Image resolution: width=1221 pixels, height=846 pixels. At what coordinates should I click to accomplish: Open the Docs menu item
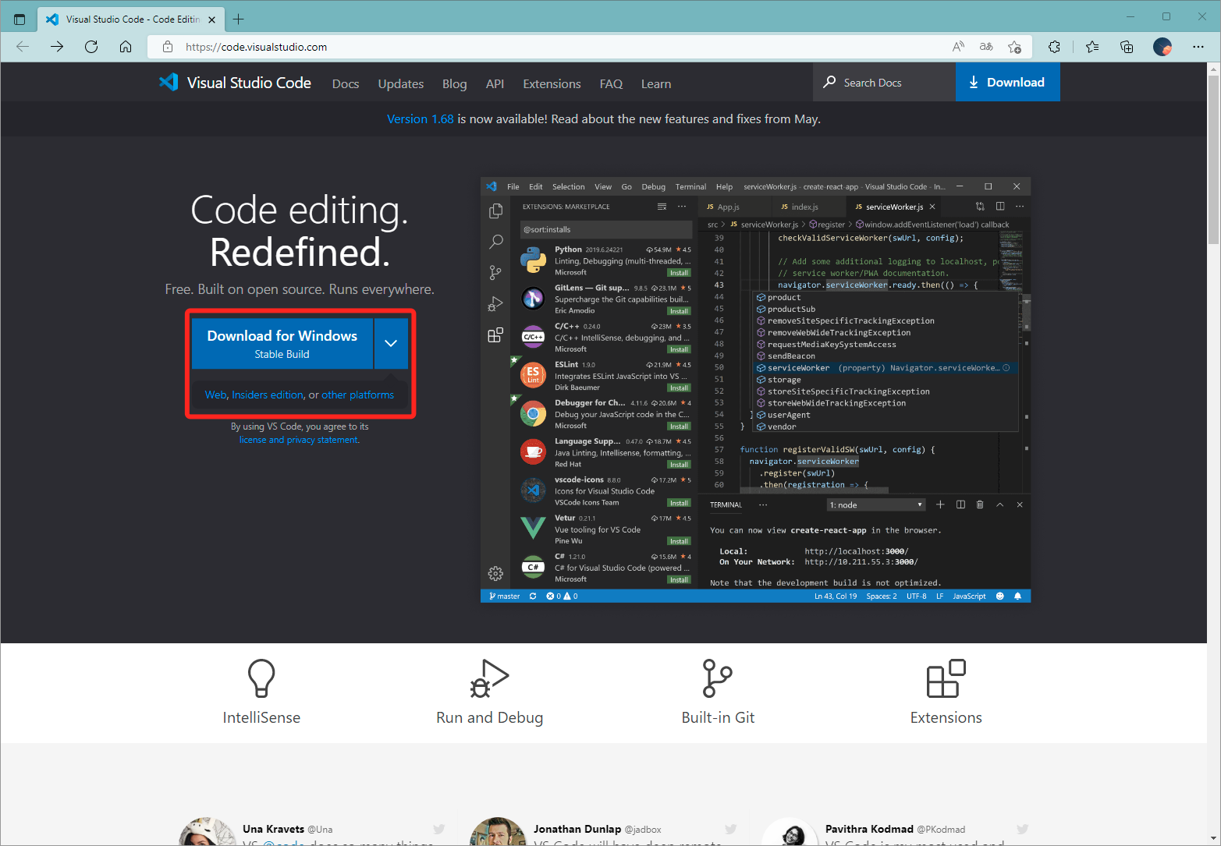[346, 83]
